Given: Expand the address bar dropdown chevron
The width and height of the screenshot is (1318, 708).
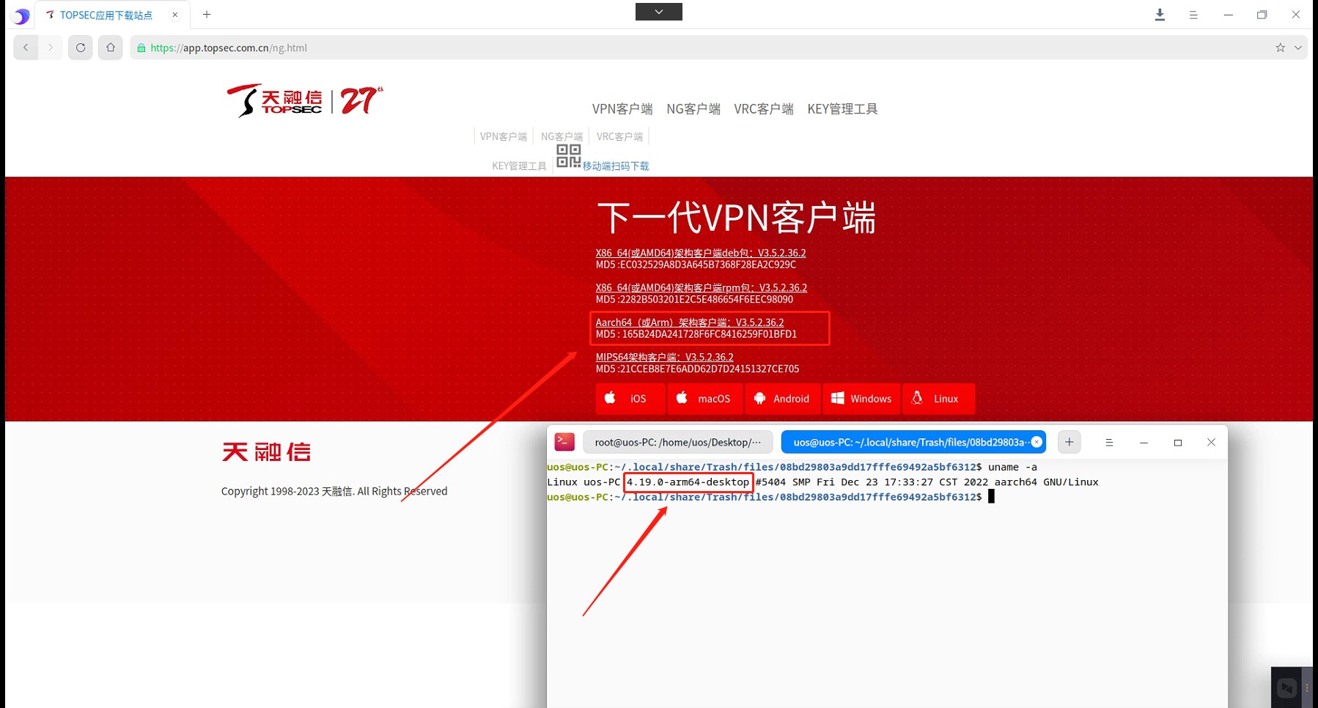Looking at the screenshot, I should pos(1298,48).
